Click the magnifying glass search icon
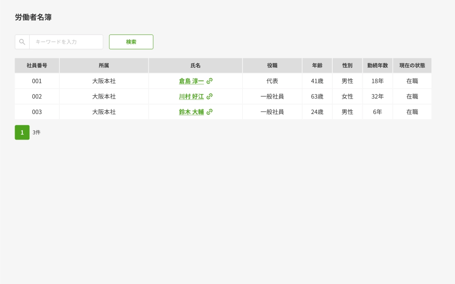The height and width of the screenshot is (284, 455). pyautogui.click(x=22, y=42)
